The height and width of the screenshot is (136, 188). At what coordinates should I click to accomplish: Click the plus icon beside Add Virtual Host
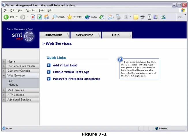(48, 65)
